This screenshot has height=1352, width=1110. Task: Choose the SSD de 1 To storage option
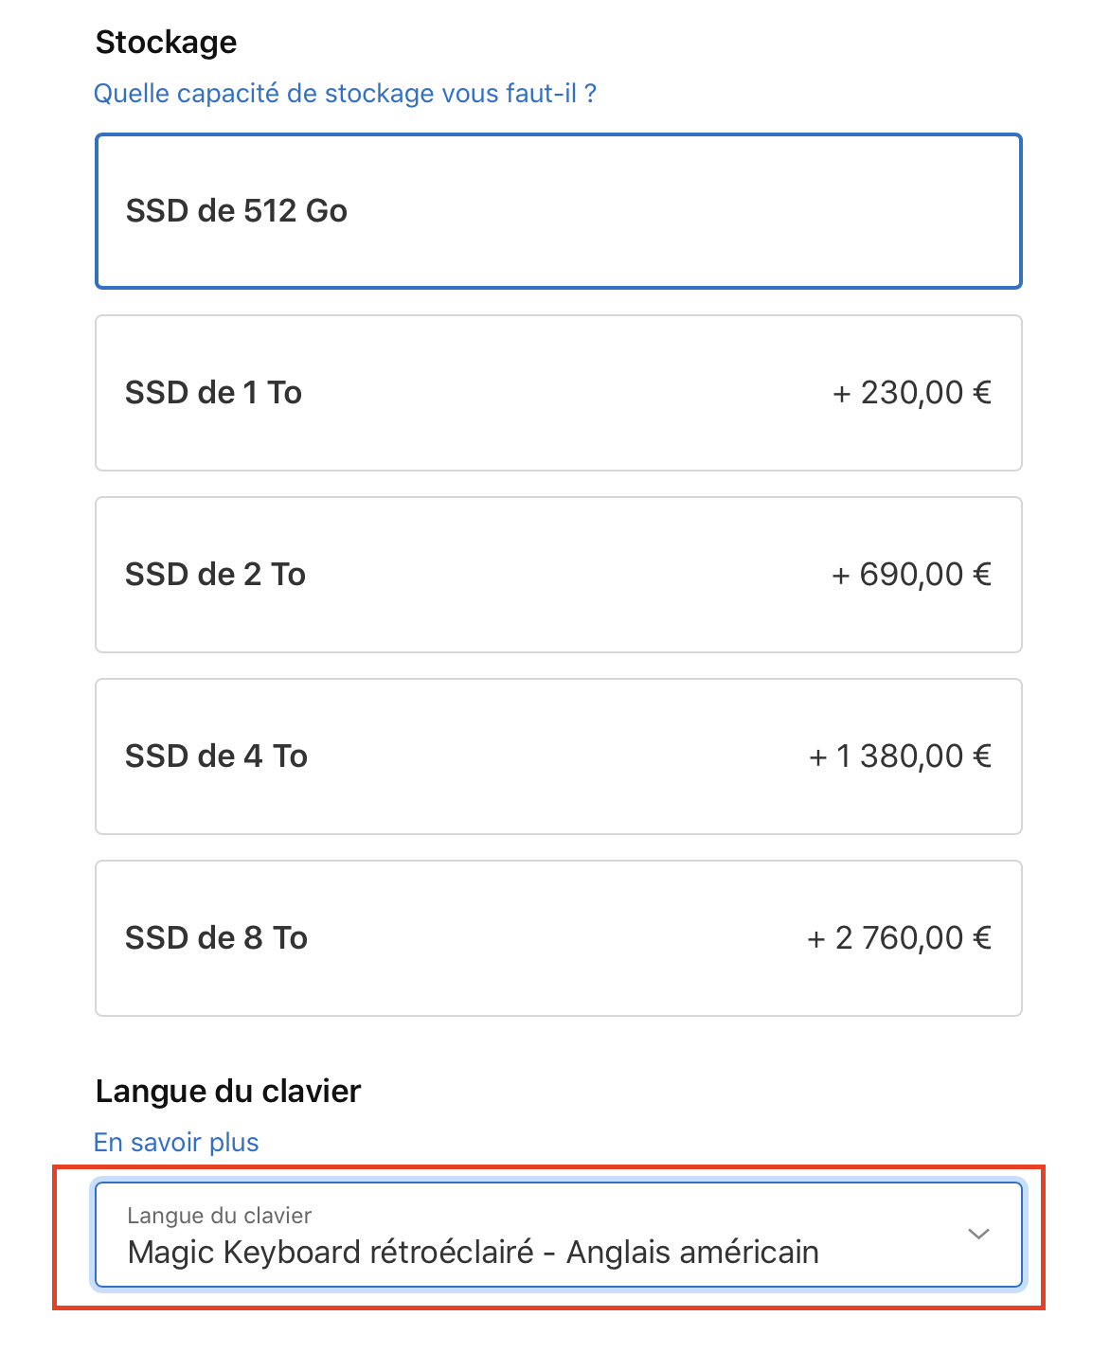[558, 393]
